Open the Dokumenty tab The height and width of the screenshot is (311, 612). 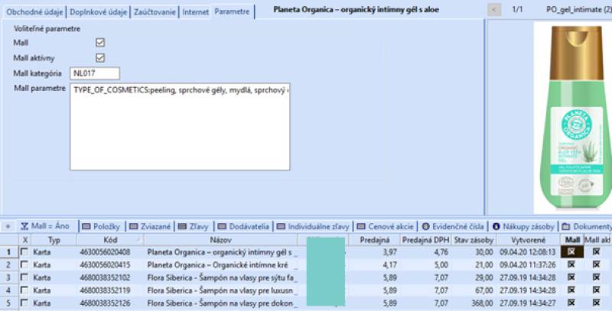tap(586, 226)
